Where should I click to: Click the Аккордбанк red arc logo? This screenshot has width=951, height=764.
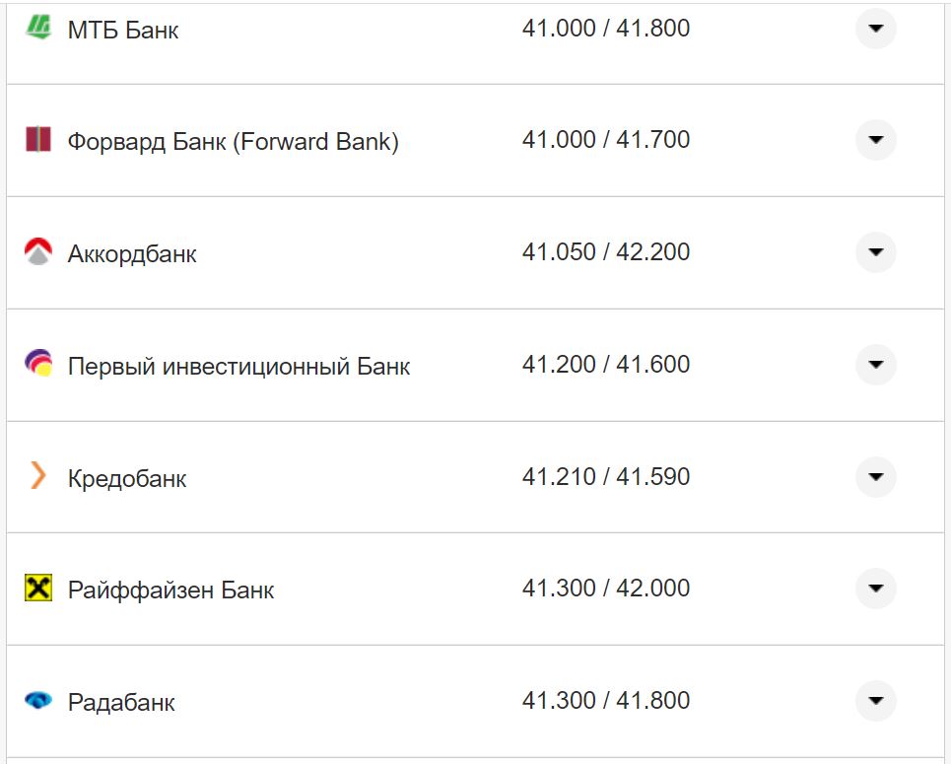pyautogui.click(x=37, y=252)
